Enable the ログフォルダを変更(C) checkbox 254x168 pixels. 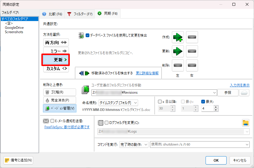pyautogui.click(x=107, y=123)
